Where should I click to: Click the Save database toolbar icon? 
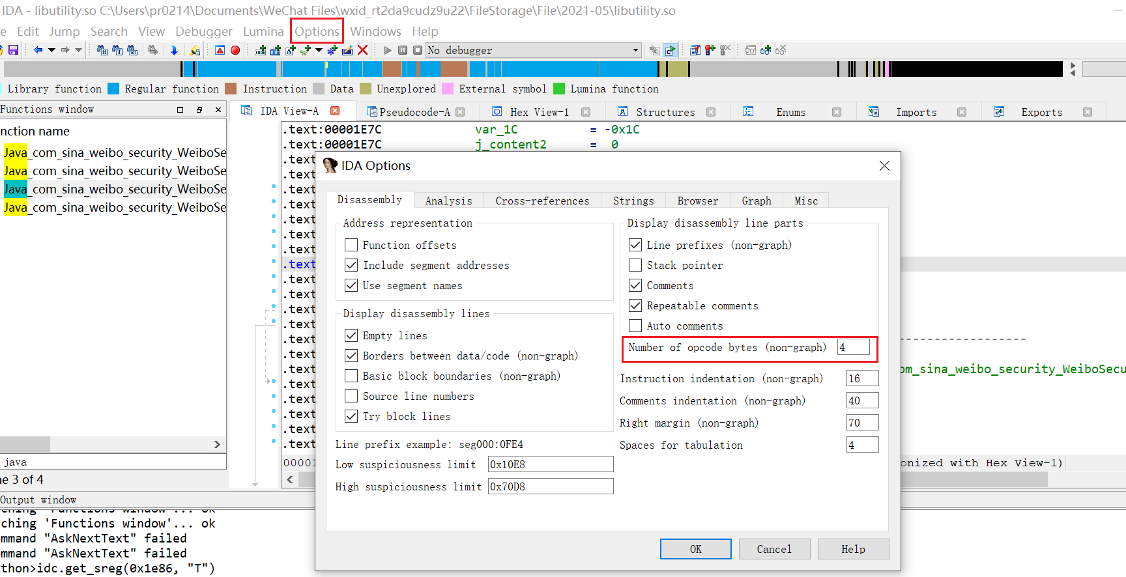click(13, 50)
